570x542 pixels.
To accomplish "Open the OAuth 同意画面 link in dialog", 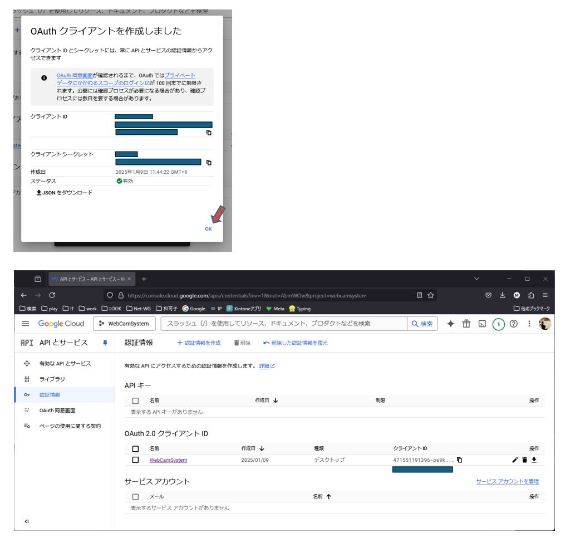I will [75, 75].
